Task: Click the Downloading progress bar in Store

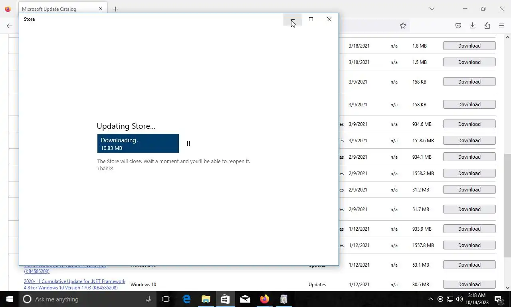Action: click(138, 144)
